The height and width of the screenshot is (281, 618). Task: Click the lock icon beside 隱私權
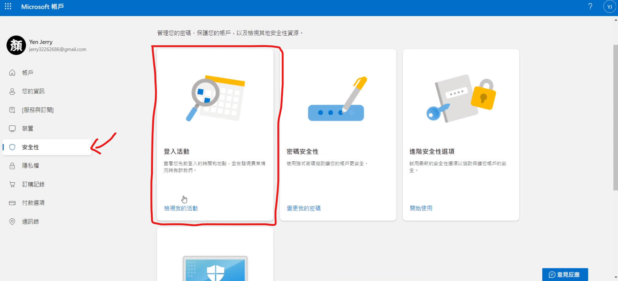12,166
